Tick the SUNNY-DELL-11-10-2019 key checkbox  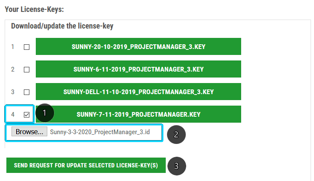(x=26, y=92)
